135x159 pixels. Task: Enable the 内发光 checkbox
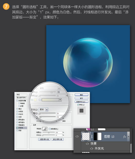(17, 114)
